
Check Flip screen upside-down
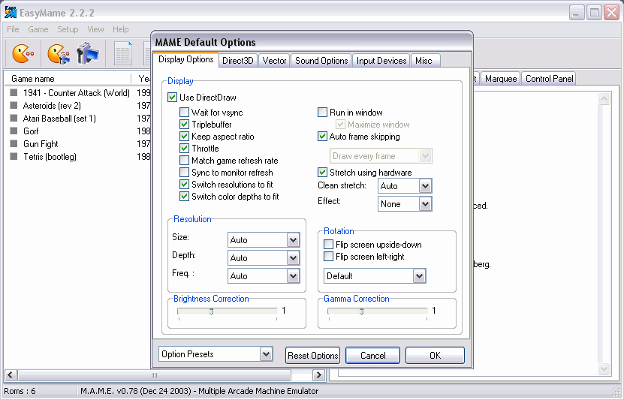click(x=328, y=244)
